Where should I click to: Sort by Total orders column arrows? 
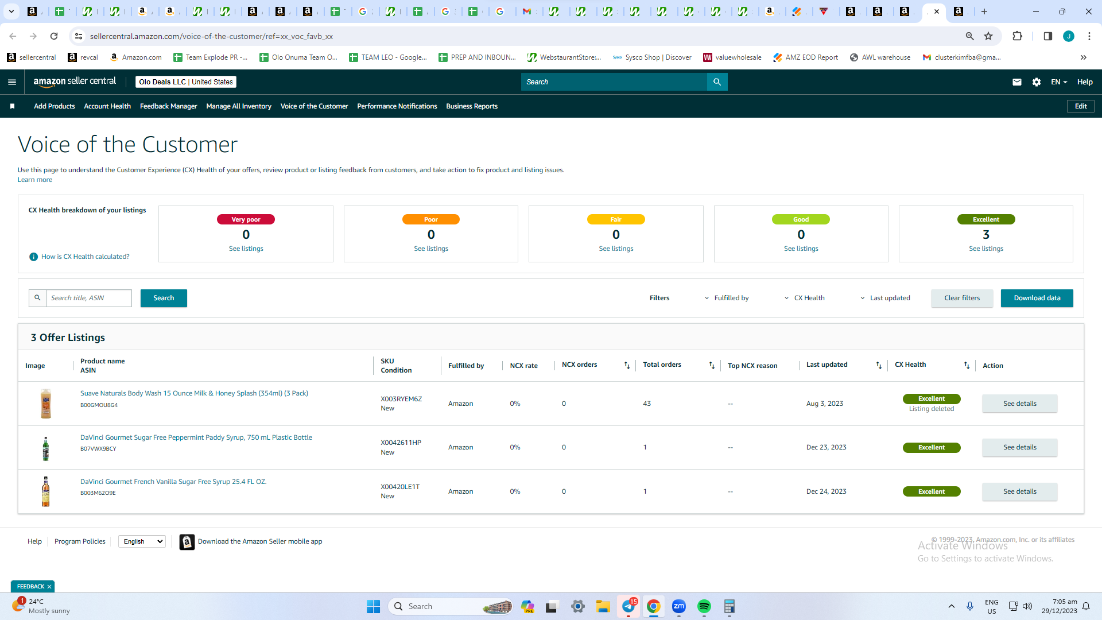[x=712, y=365]
